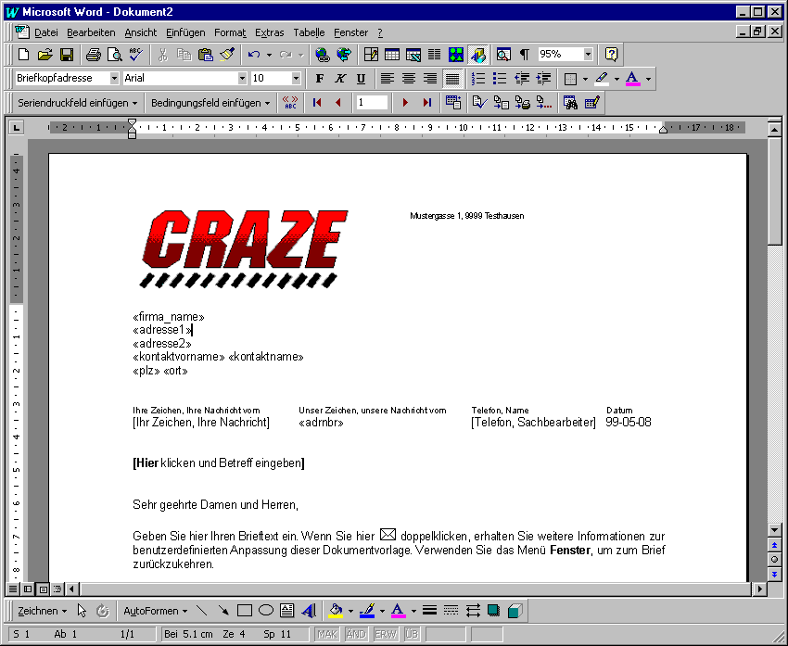The image size is (788, 646).
Task: Expand Bedingungsfeld einfügen dropdown
Action: tap(210, 103)
